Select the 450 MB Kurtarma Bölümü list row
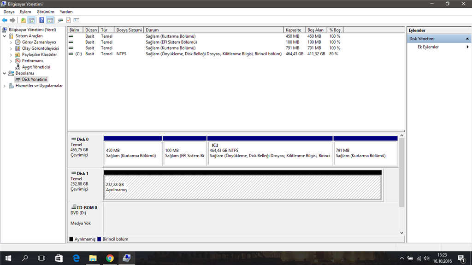This screenshot has width=472, height=265. click(x=205, y=36)
